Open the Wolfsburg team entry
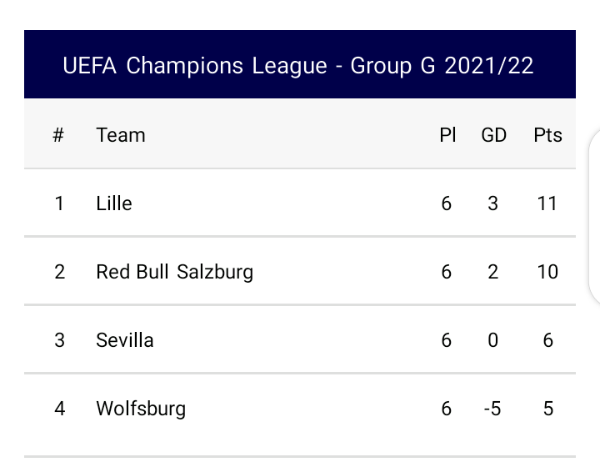 click(141, 409)
